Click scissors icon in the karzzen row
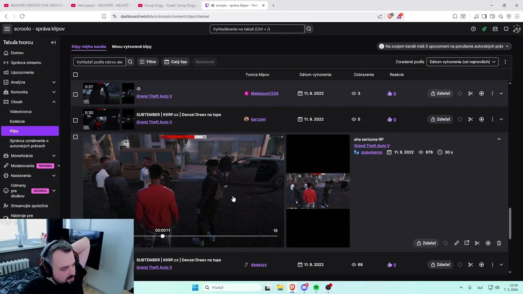Viewport: 523px width, 294px height. [x=471, y=119]
